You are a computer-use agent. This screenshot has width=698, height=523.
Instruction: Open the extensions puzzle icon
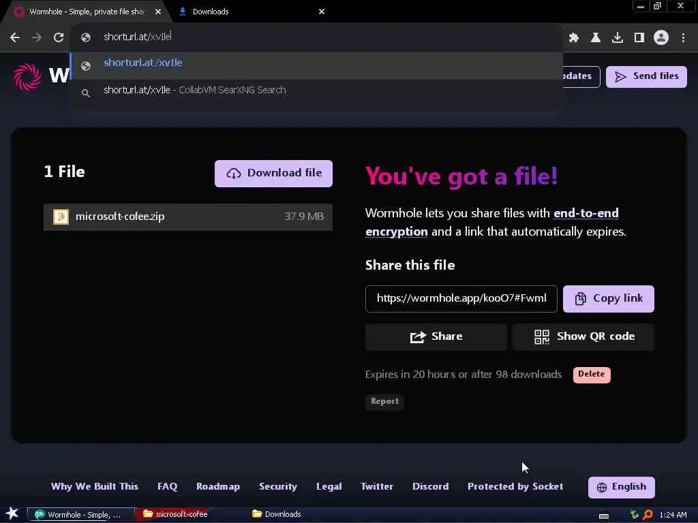[x=574, y=38]
